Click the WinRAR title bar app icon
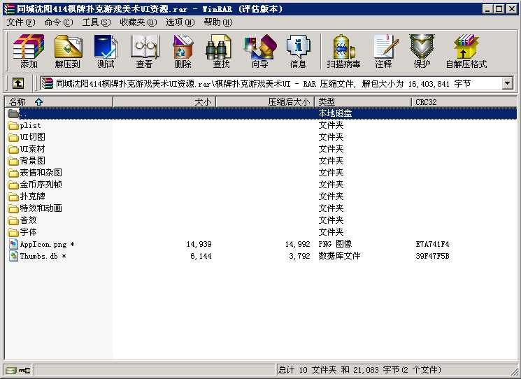 click(9, 8)
